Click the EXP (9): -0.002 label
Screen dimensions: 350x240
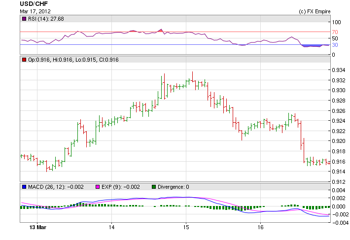[x=121, y=187]
